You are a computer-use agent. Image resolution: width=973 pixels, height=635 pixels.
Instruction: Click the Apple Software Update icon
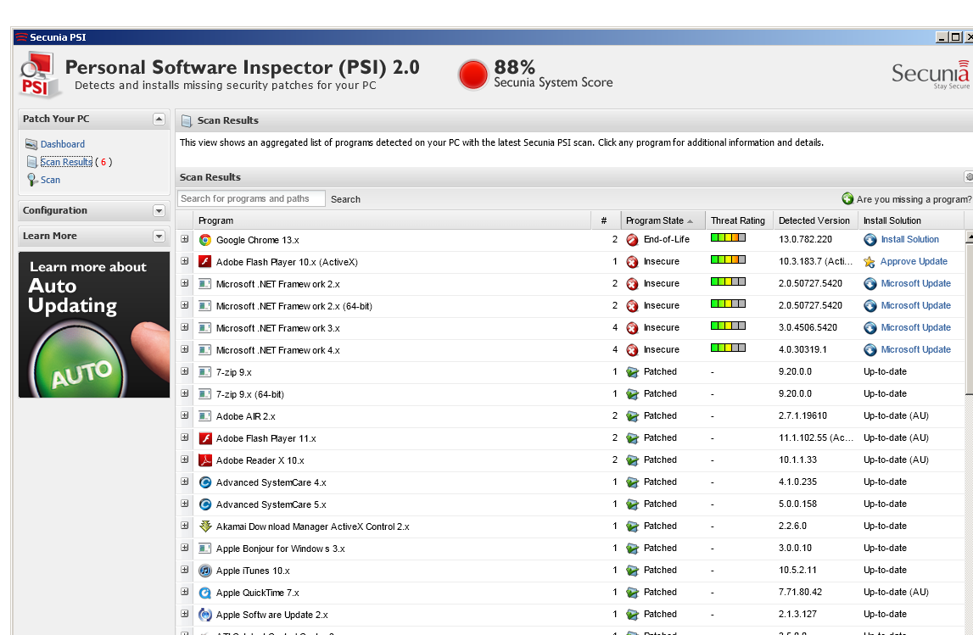click(204, 615)
